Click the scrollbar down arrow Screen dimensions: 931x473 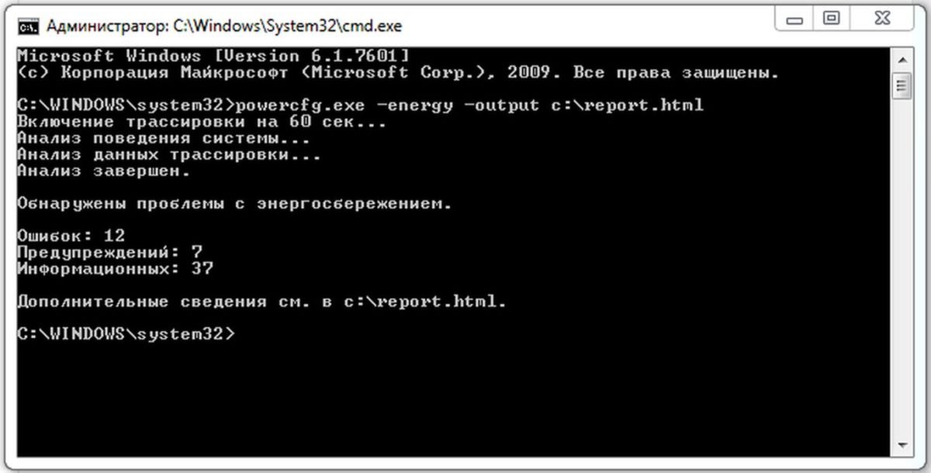point(901,446)
